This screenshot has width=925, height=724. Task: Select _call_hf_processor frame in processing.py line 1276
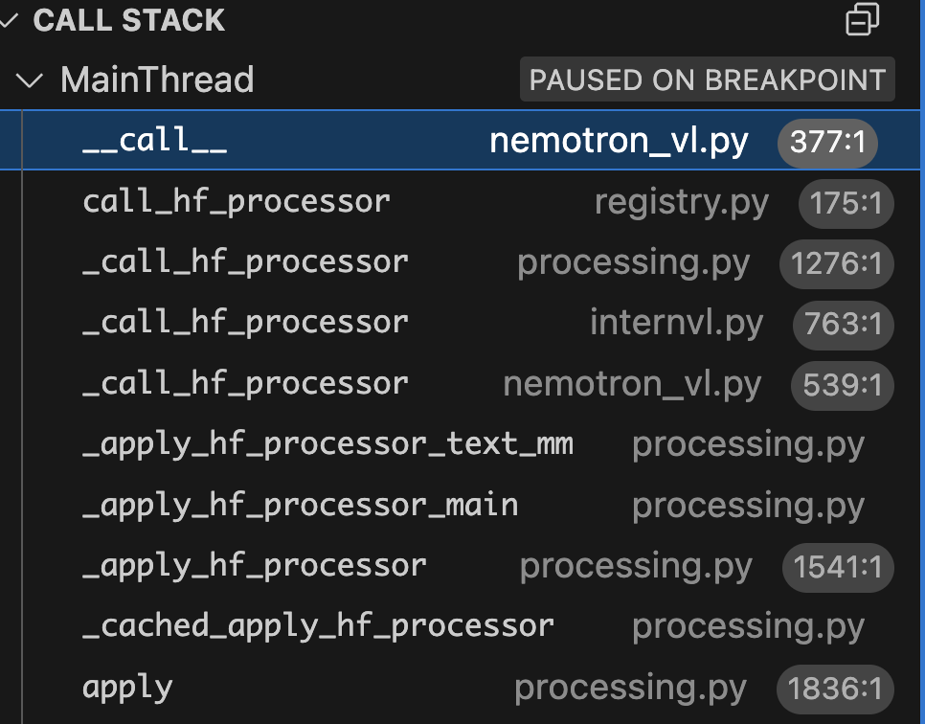[245, 262]
